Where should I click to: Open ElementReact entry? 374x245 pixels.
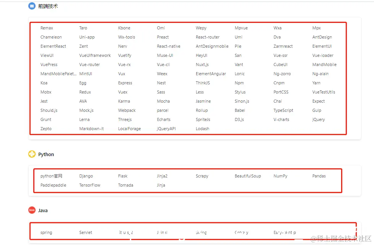[x=53, y=46]
